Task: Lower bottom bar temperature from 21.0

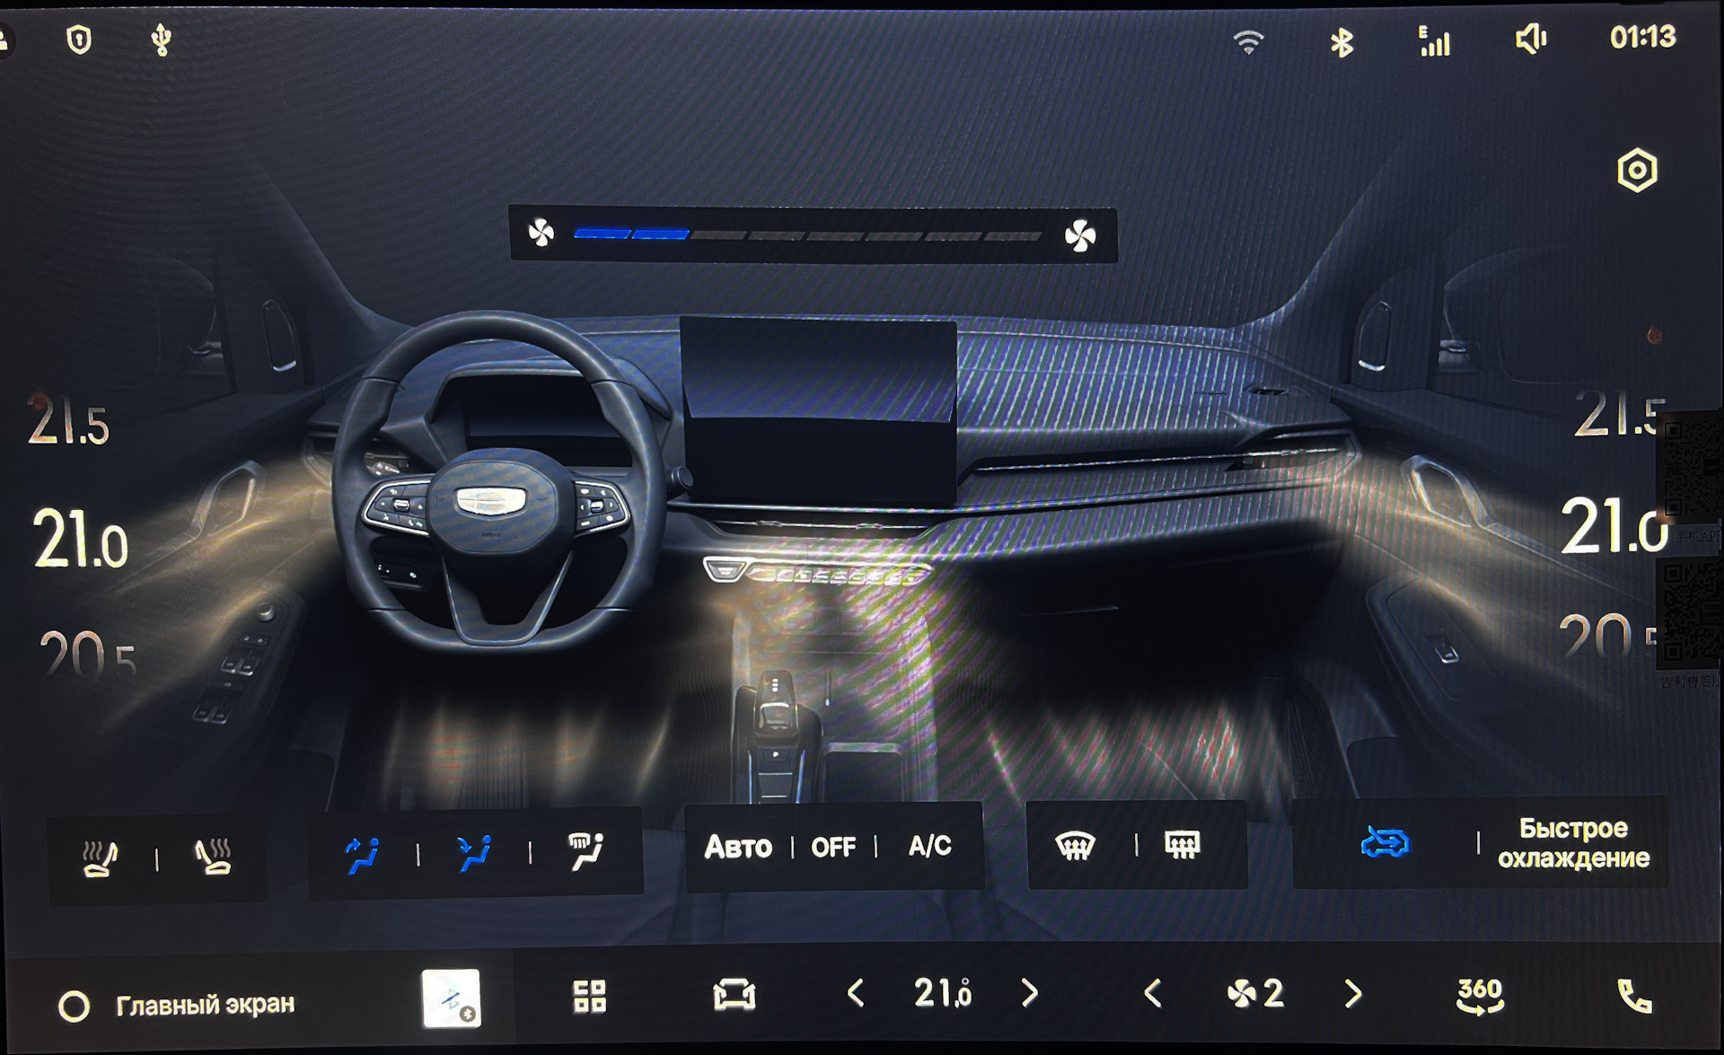Action: [856, 993]
